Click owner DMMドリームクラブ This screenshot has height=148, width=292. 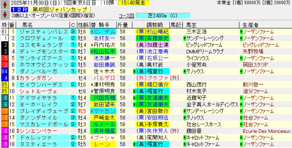[205, 51]
